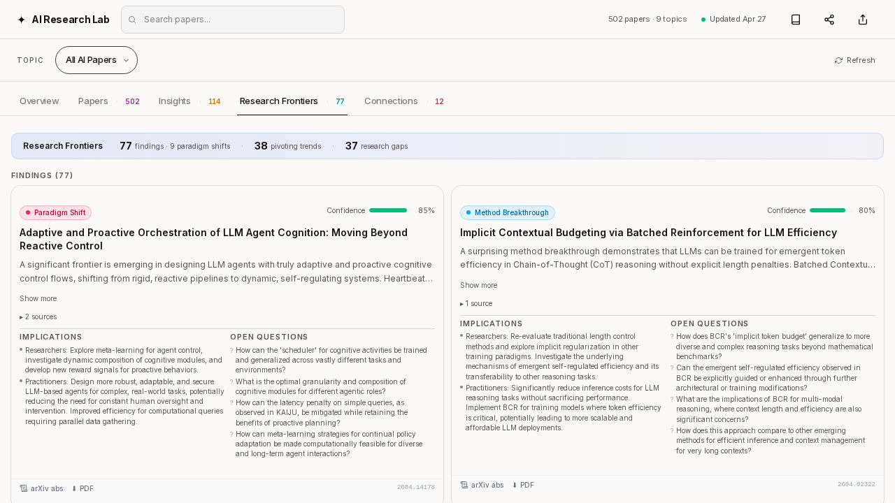Show more of the Adaptive Orchestration finding
This screenshot has height=503, width=895.
pyautogui.click(x=38, y=298)
